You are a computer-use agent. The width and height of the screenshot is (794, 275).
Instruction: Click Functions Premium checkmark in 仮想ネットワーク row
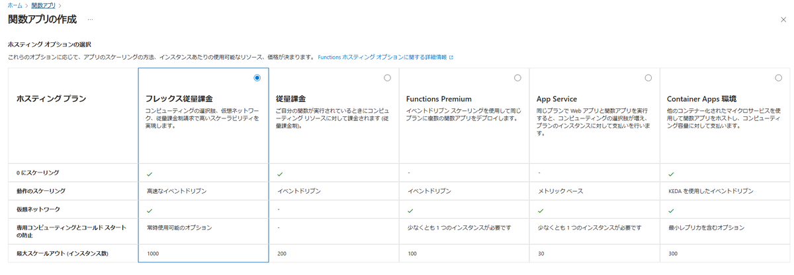[x=410, y=210]
